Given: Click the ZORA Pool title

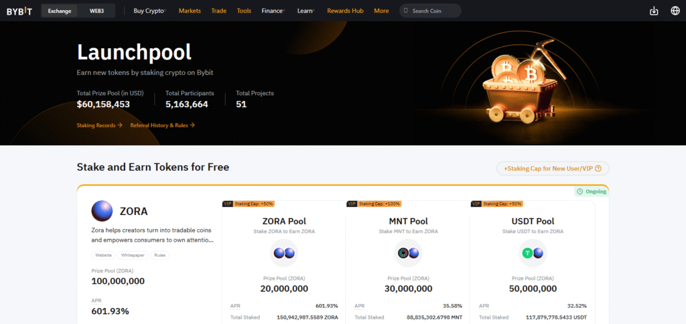Looking at the screenshot, I should coord(284,222).
